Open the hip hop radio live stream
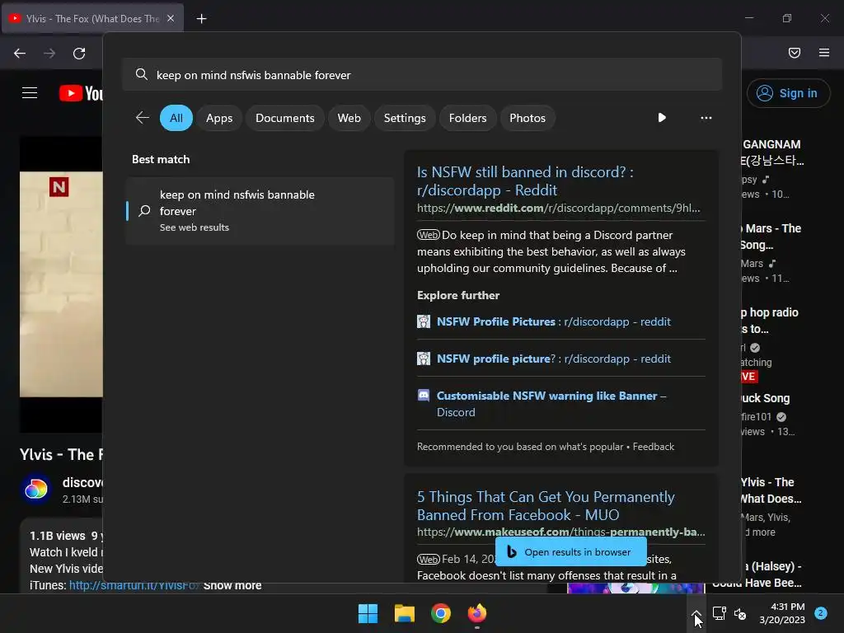This screenshot has height=633, width=844. tap(770, 321)
